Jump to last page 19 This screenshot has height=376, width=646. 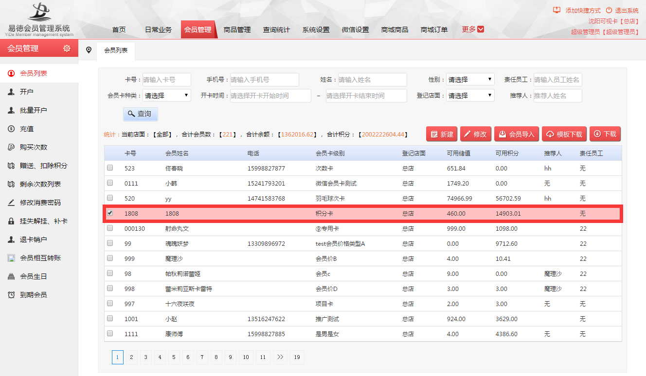pyautogui.click(x=297, y=357)
